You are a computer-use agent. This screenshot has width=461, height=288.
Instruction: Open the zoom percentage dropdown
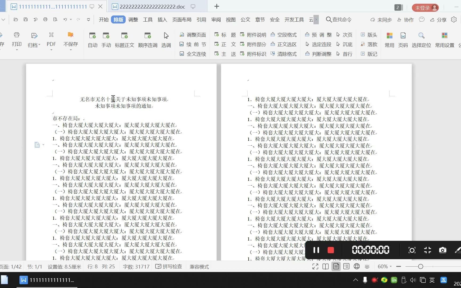tap(384, 266)
